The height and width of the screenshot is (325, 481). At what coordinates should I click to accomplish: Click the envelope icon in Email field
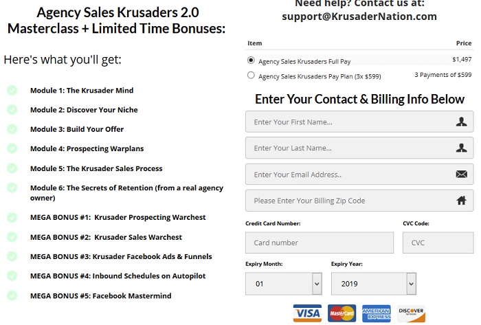pos(461,175)
